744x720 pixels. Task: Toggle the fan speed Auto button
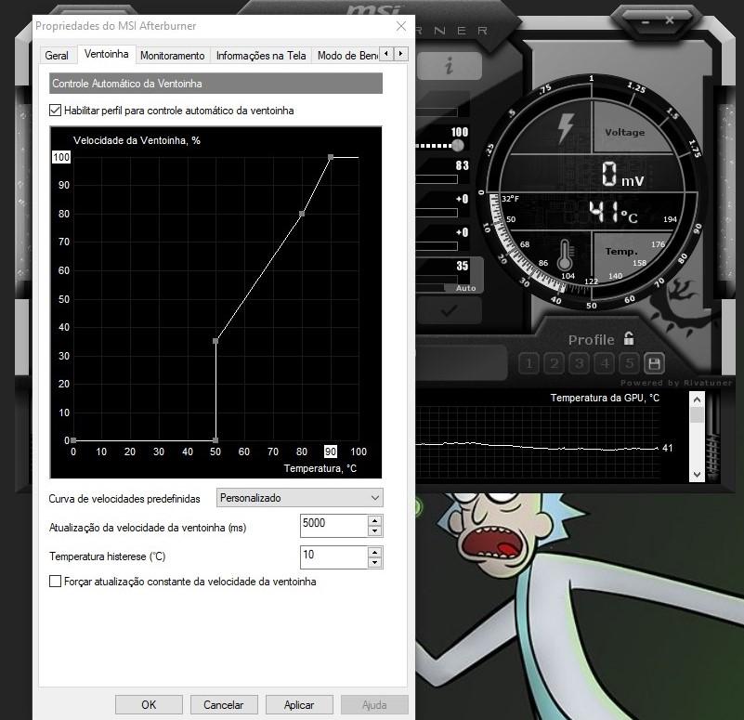(x=465, y=288)
